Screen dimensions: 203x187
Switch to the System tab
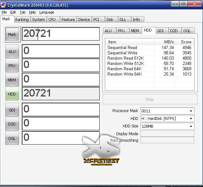[x=38, y=20]
